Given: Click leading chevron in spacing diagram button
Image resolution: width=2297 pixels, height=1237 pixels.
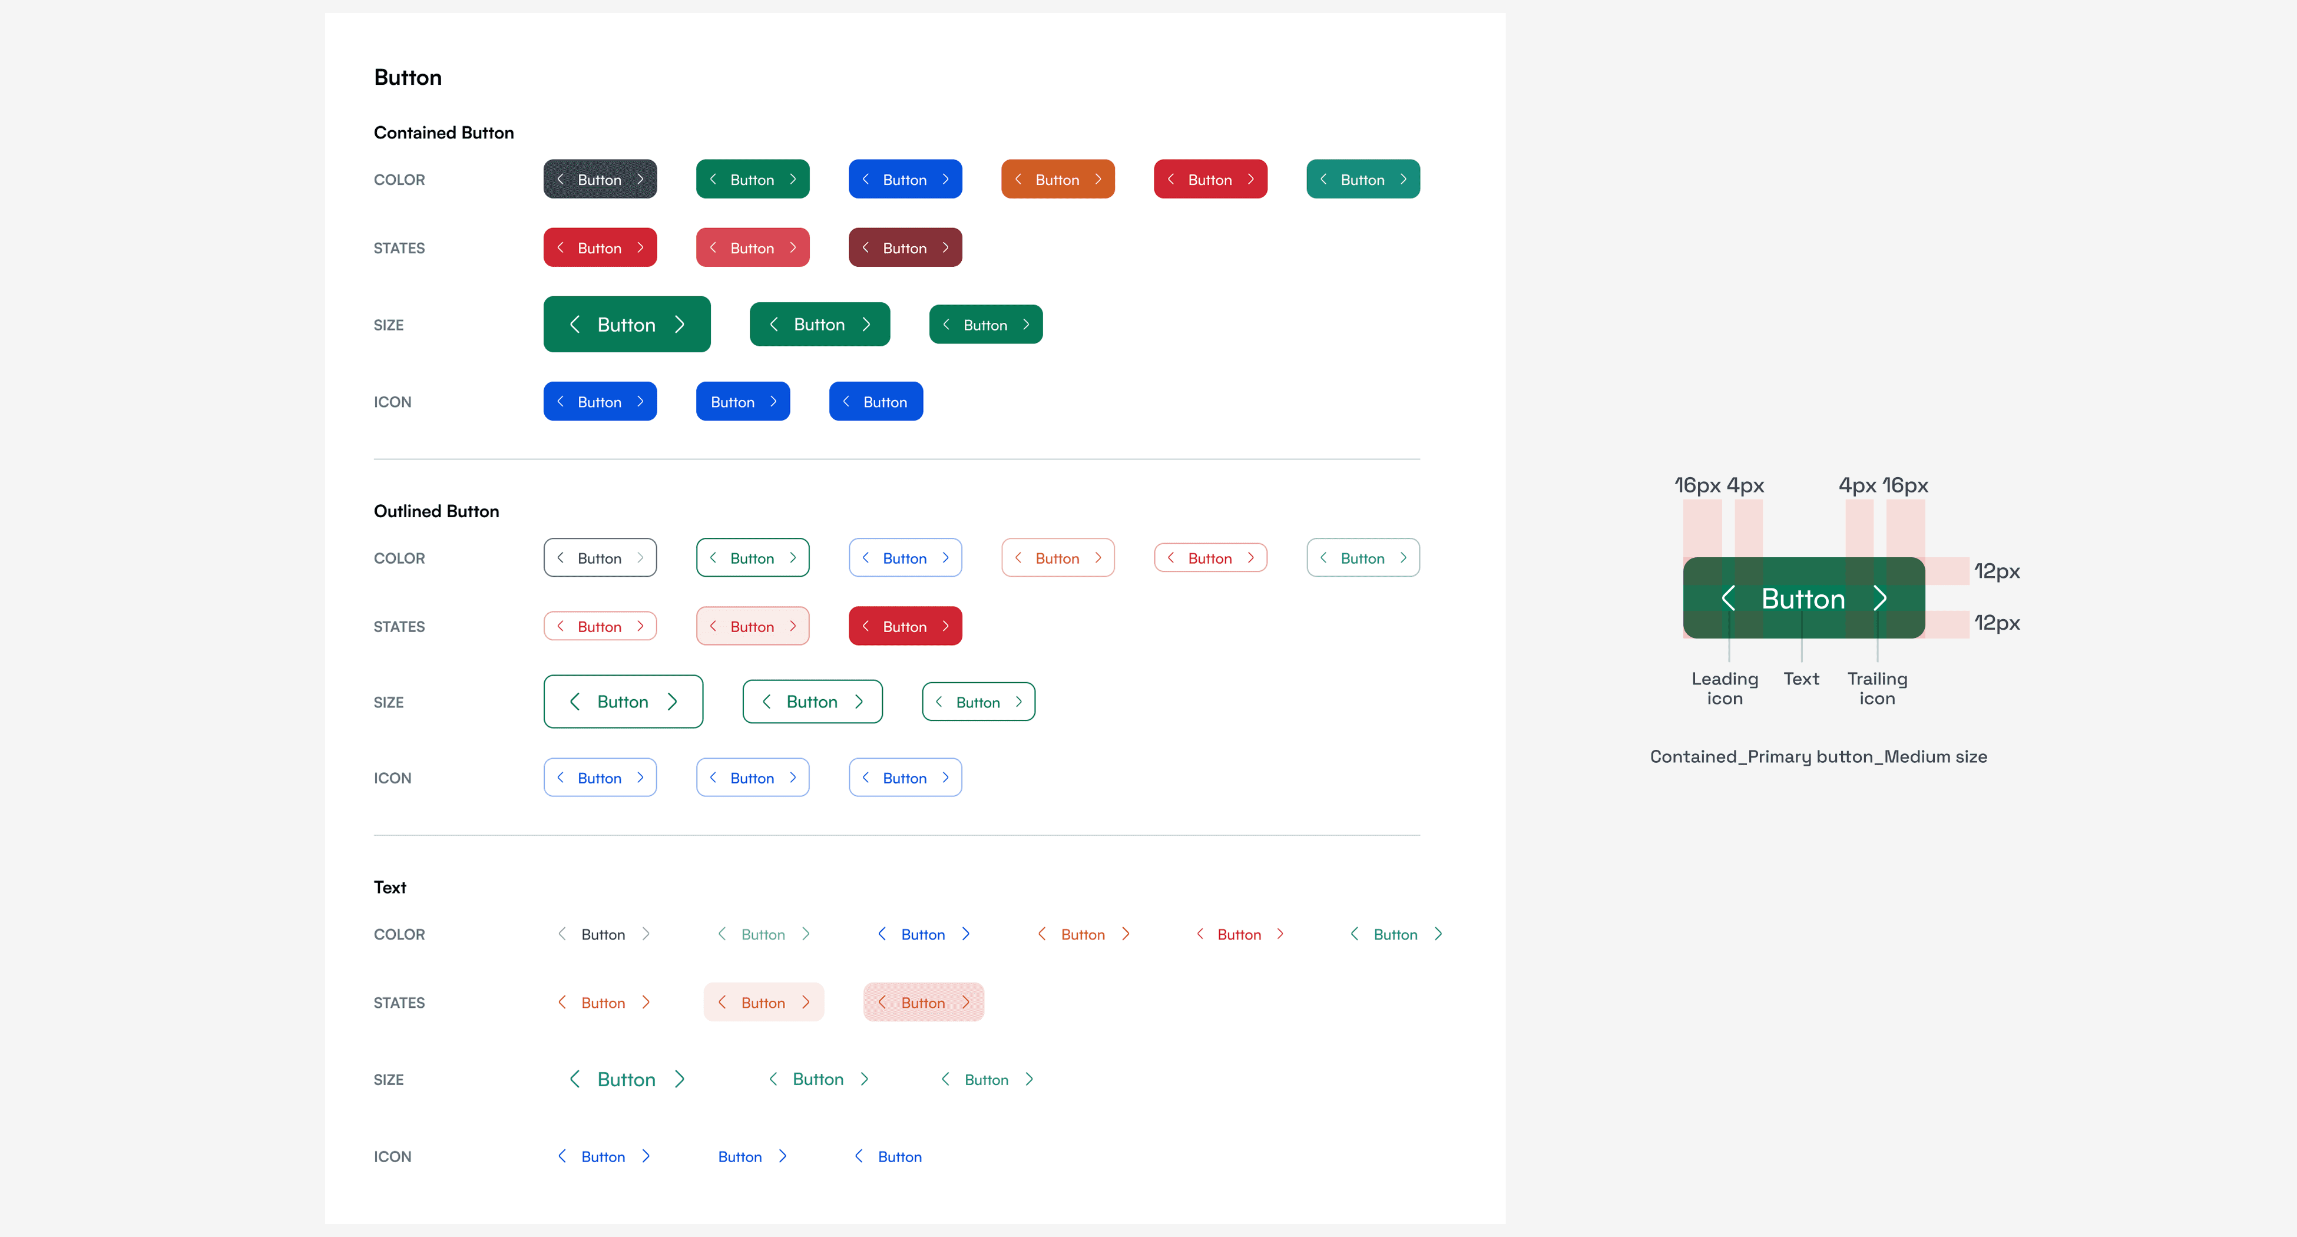Looking at the screenshot, I should (1728, 598).
